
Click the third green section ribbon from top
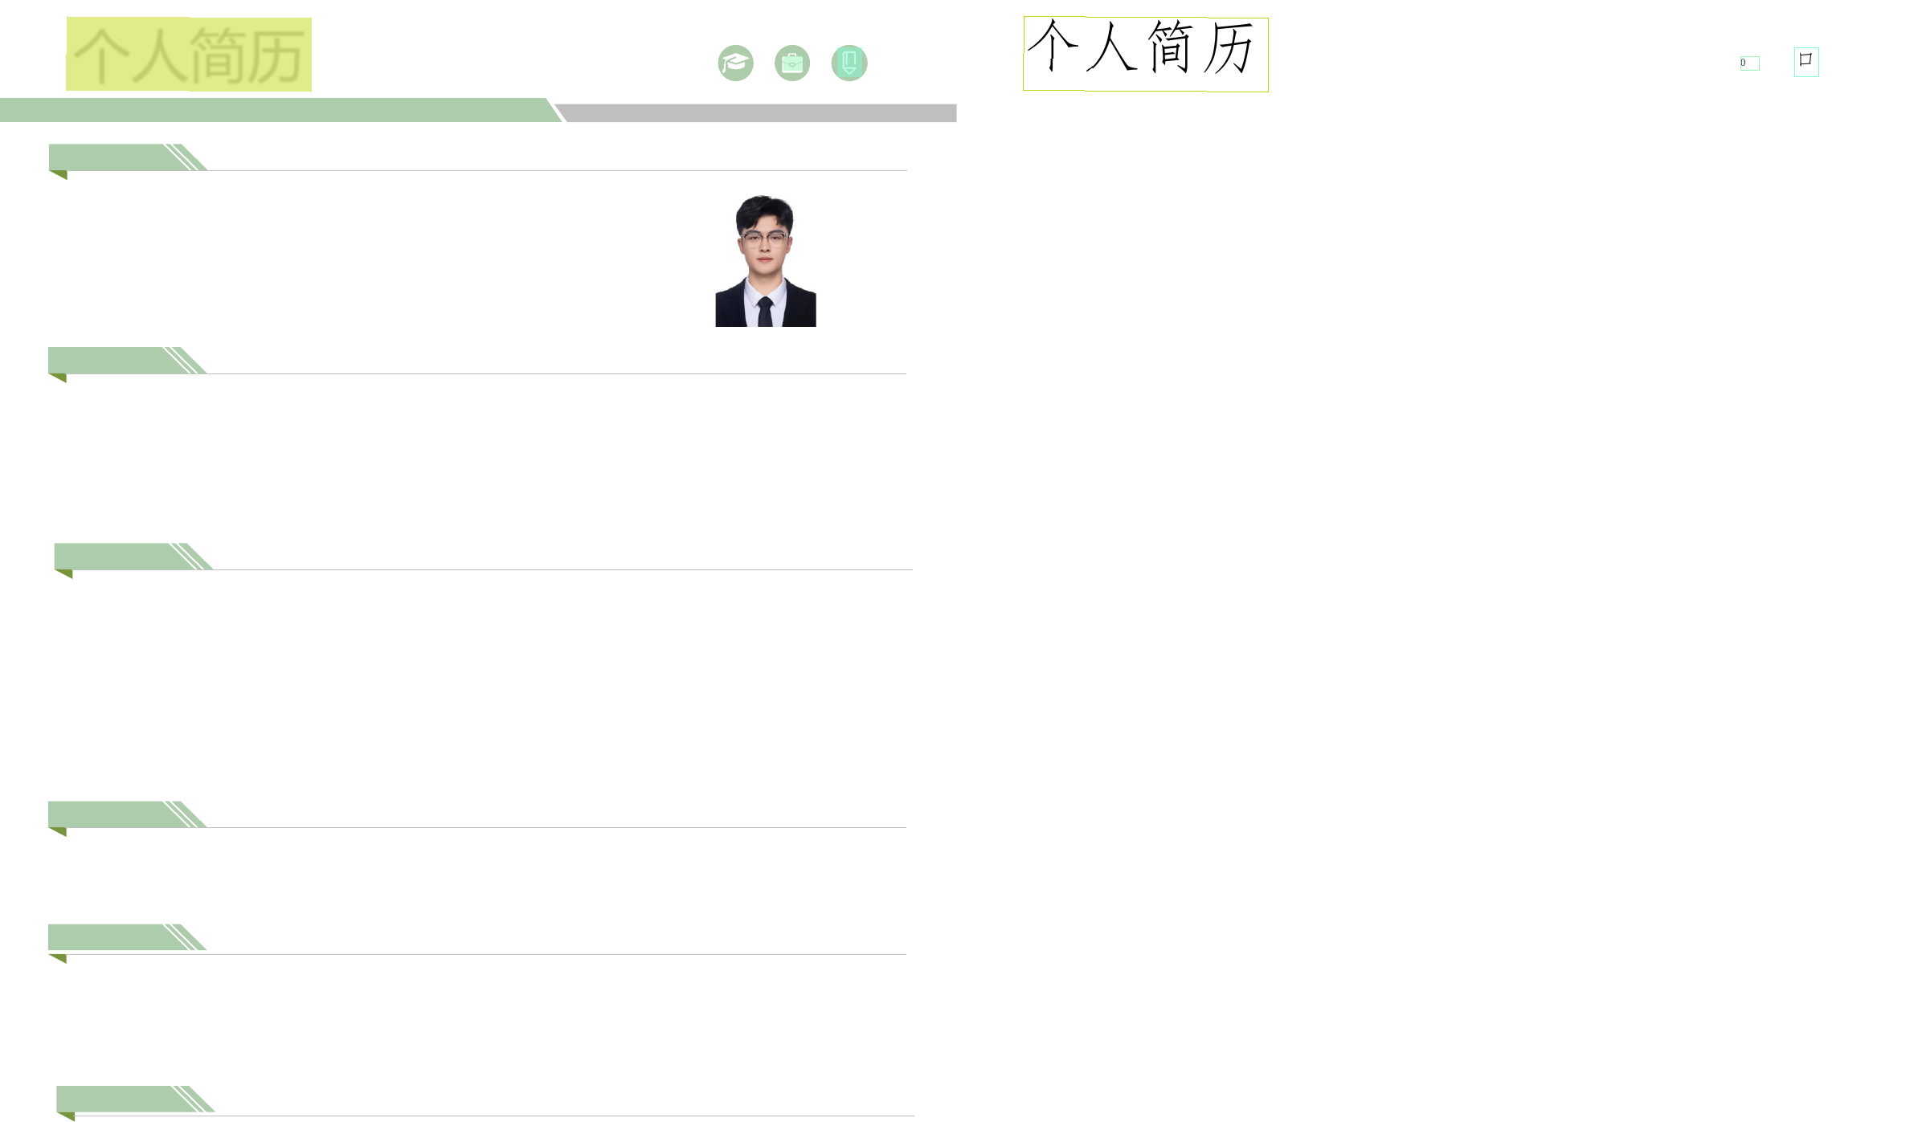click(x=118, y=556)
